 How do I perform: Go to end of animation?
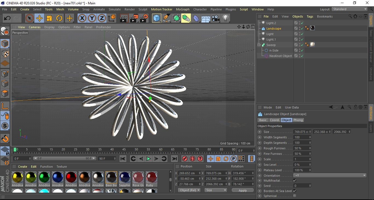point(174,159)
